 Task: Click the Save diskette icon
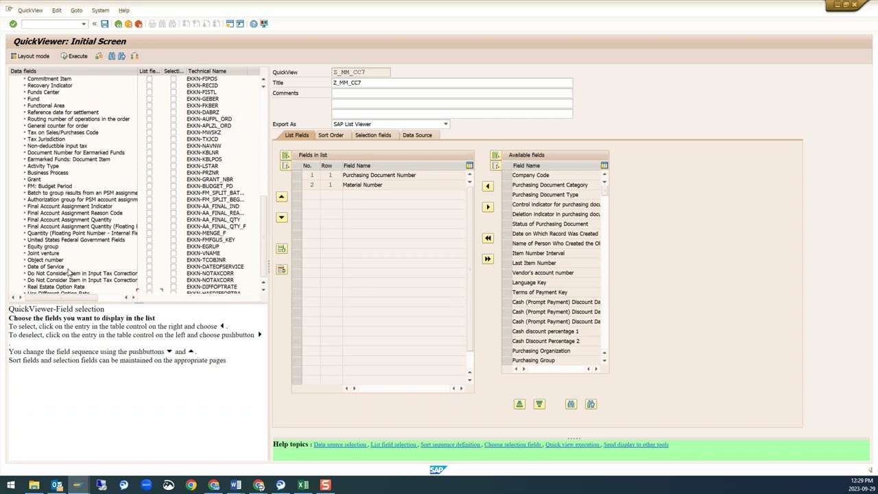pos(104,24)
